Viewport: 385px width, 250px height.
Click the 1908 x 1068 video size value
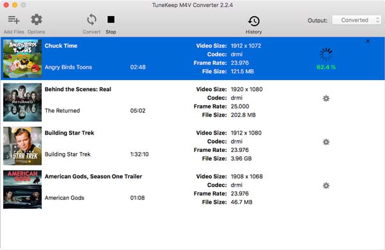246,176
